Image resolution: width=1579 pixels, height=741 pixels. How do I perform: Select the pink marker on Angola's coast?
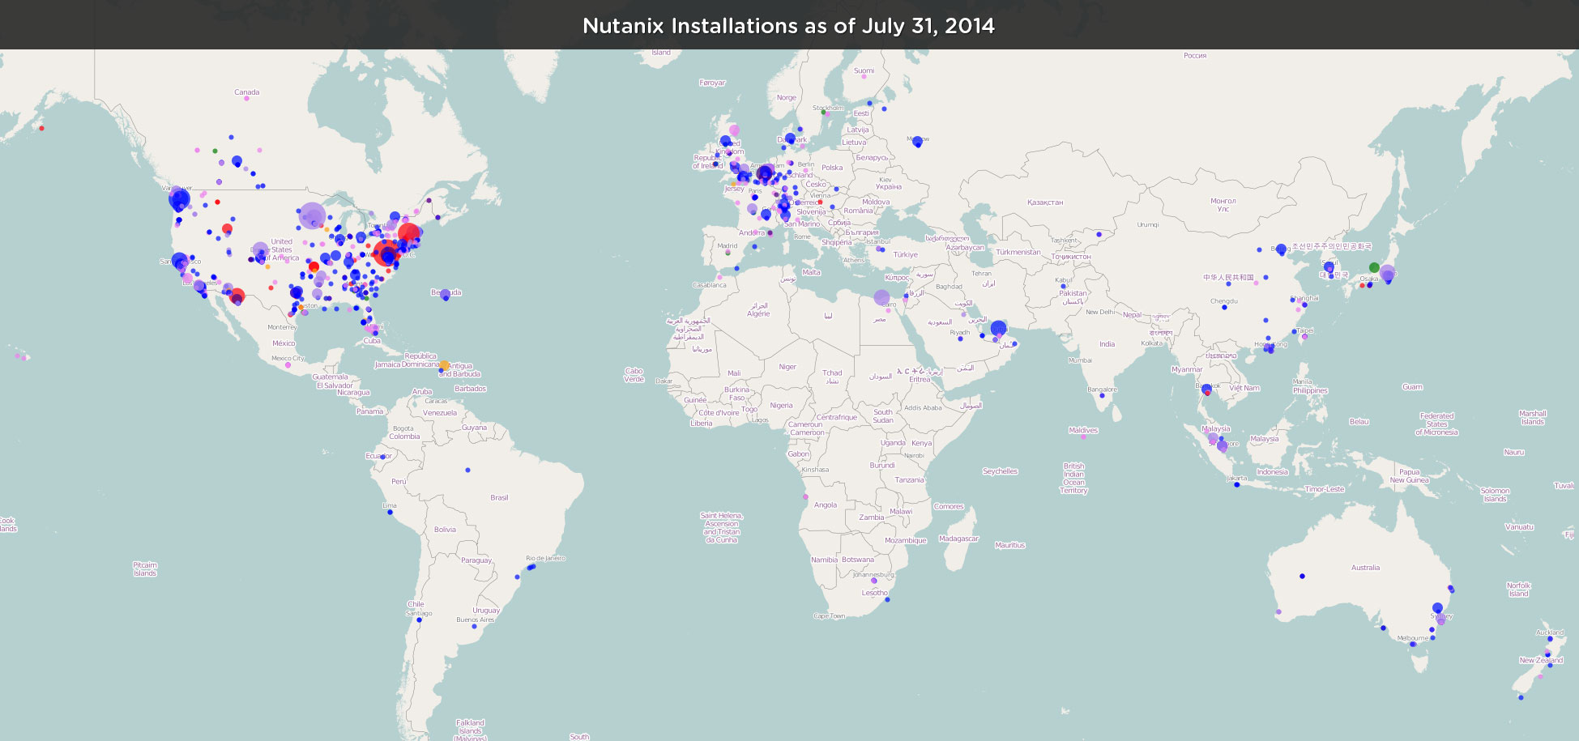[805, 496]
